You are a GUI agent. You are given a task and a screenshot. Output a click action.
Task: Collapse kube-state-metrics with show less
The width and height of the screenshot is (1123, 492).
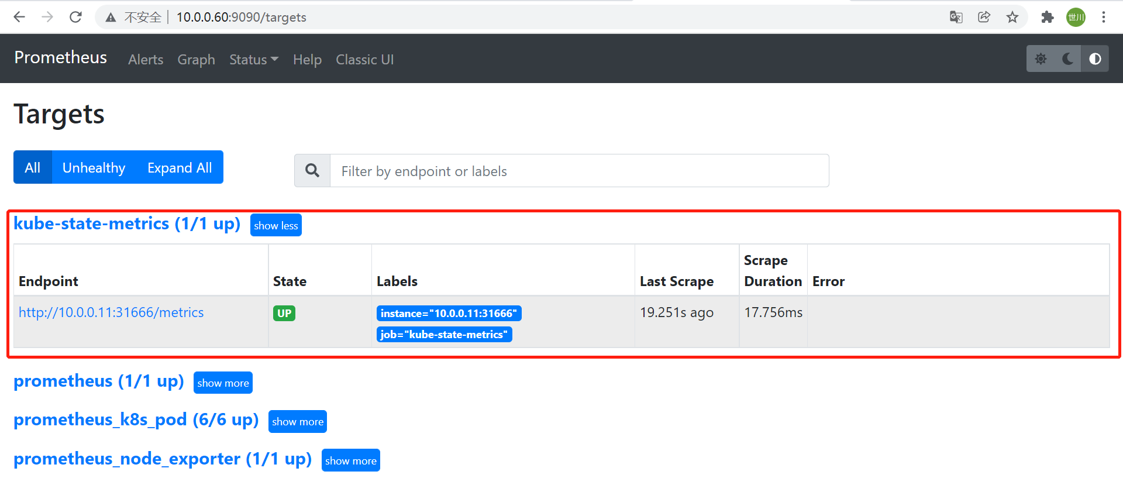[275, 225]
